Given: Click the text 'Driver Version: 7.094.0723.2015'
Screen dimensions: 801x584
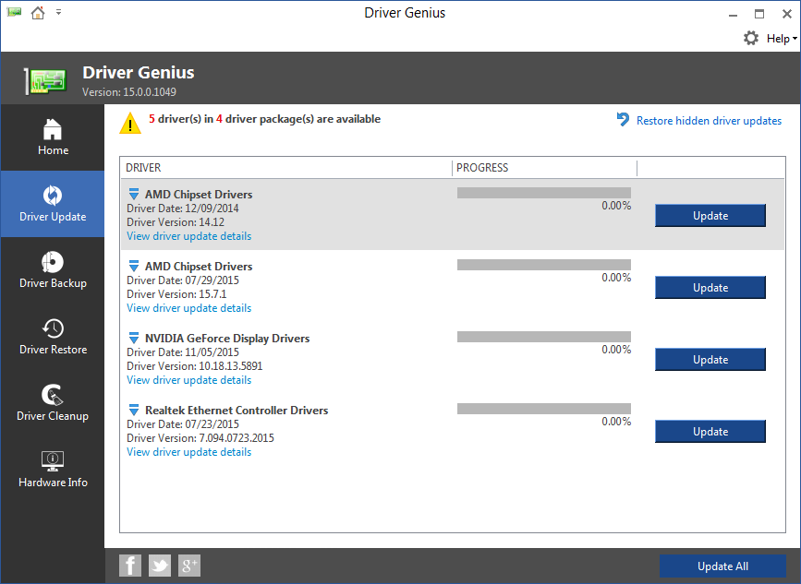Looking at the screenshot, I should click(200, 437).
